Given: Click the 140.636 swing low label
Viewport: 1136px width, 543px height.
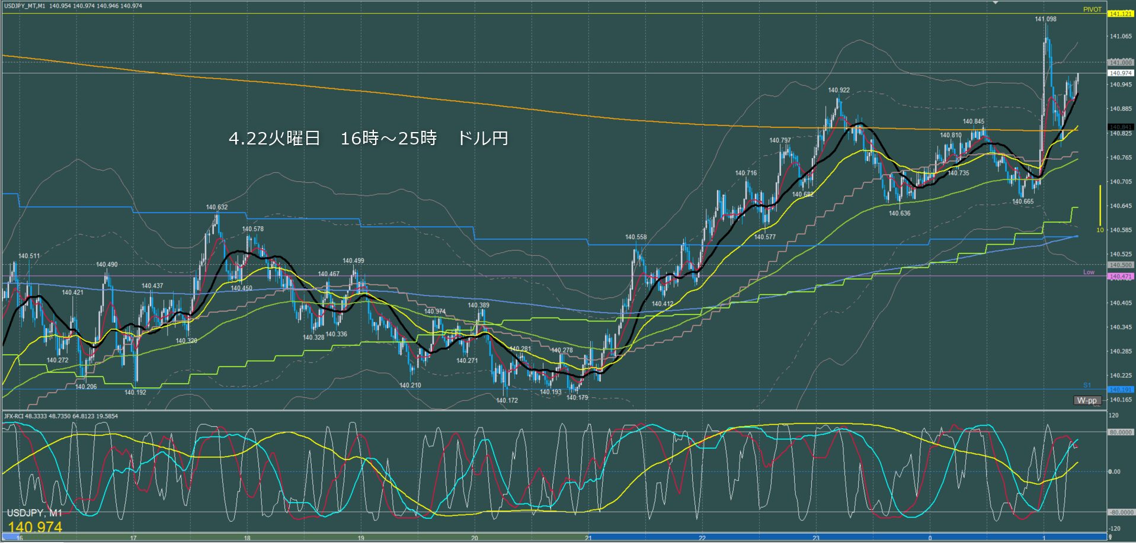Looking at the screenshot, I should point(900,213).
